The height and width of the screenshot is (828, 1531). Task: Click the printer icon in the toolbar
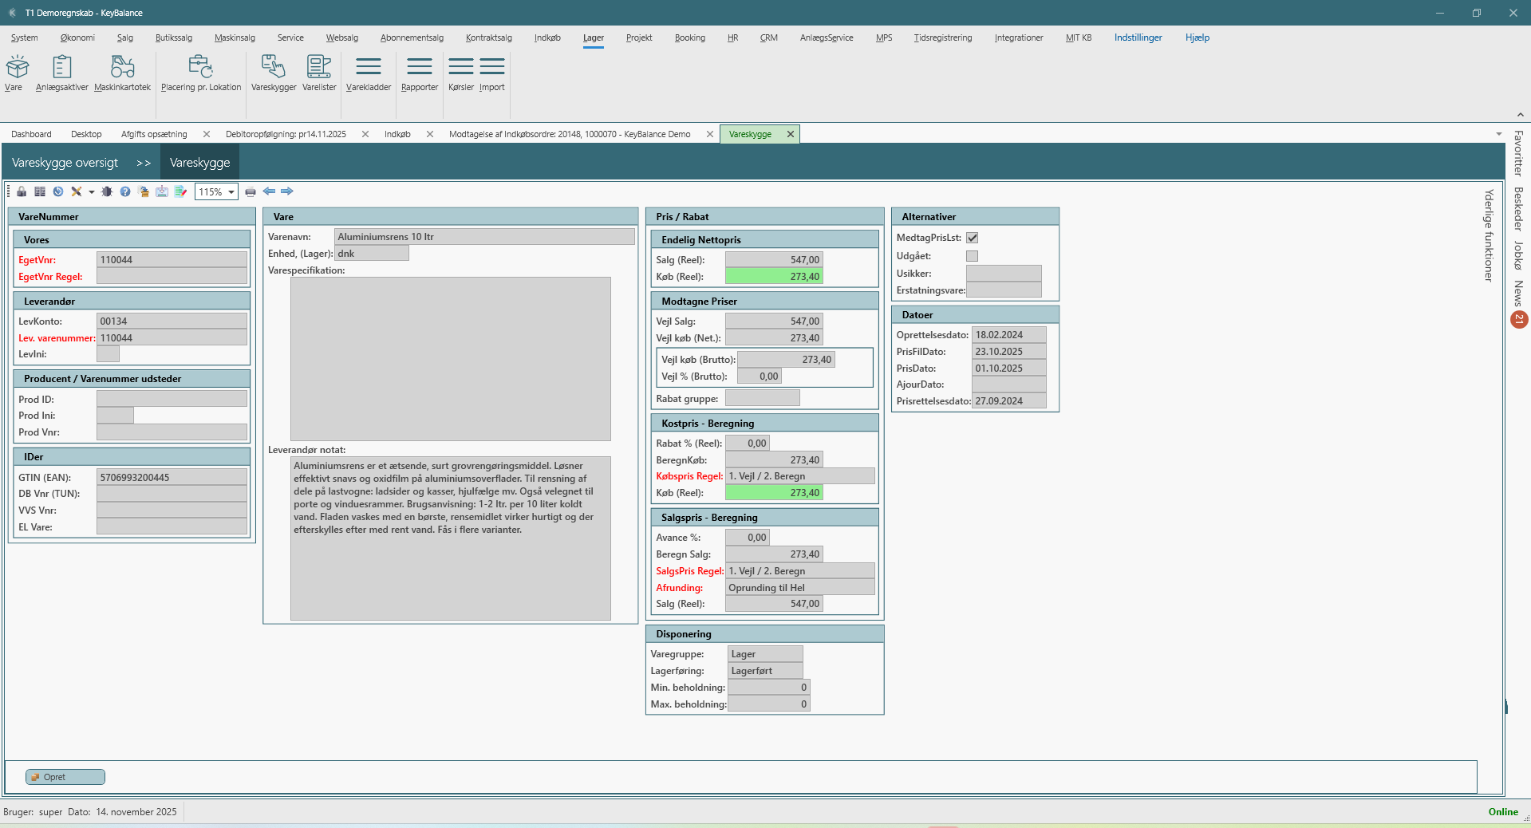(251, 191)
